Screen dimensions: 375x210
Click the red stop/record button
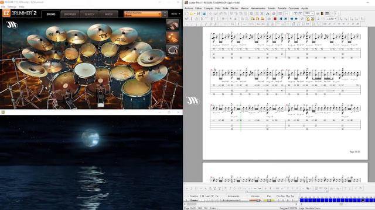point(275,19)
